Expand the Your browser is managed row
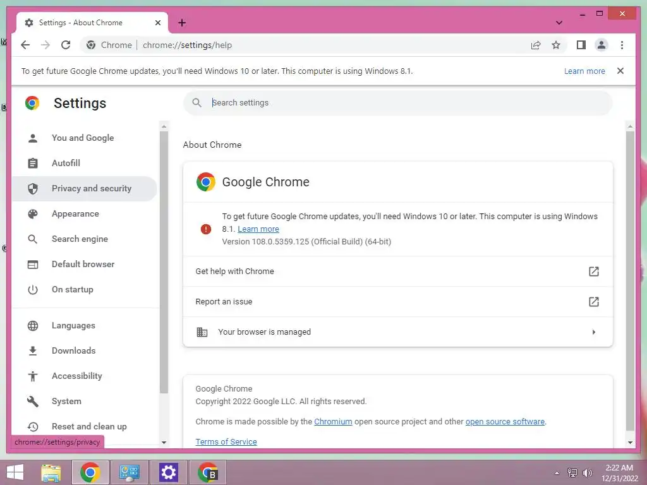Viewport: 647px width, 485px height. coord(398,332)
